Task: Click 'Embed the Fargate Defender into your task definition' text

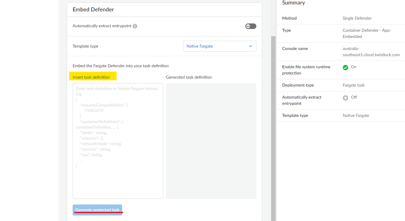Action: coord(121,66)
